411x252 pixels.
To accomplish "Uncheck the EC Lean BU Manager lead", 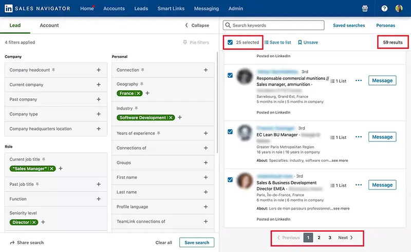I will click(x=230, y=132).
